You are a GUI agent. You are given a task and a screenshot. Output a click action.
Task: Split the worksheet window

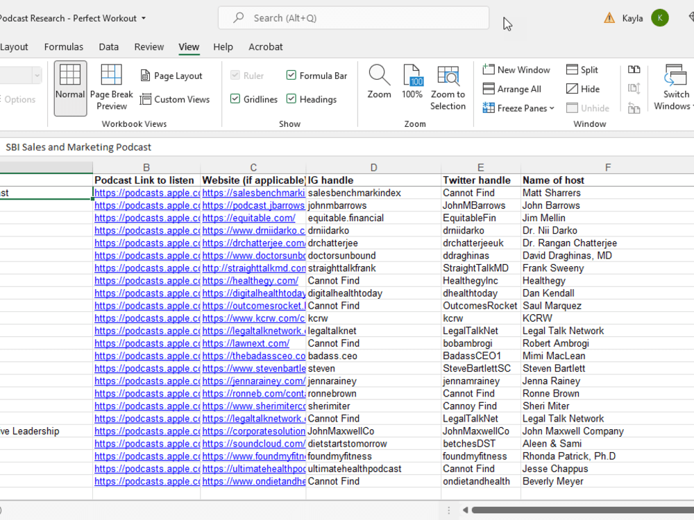click(x=582, y=70)
